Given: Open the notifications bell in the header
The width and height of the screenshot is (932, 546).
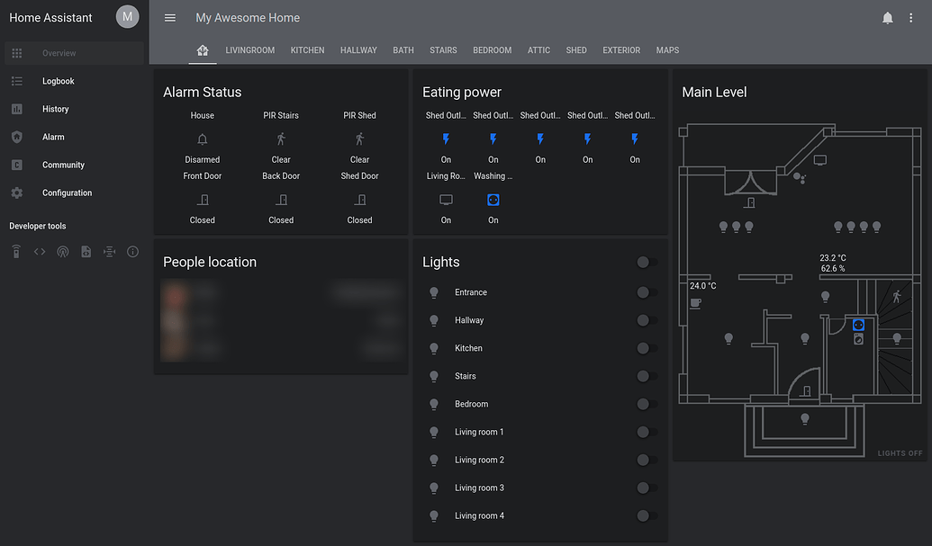Looking at the screenshot, I should pos(888,18).
